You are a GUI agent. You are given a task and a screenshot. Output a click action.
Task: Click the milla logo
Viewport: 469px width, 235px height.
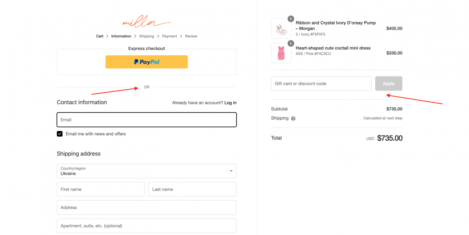pyautogui.click(x=147, y=22)
